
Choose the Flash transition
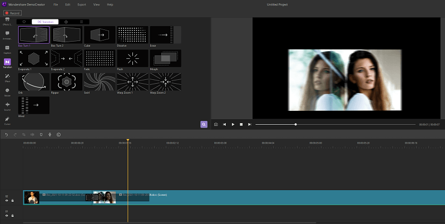click(x=132, y=59)
